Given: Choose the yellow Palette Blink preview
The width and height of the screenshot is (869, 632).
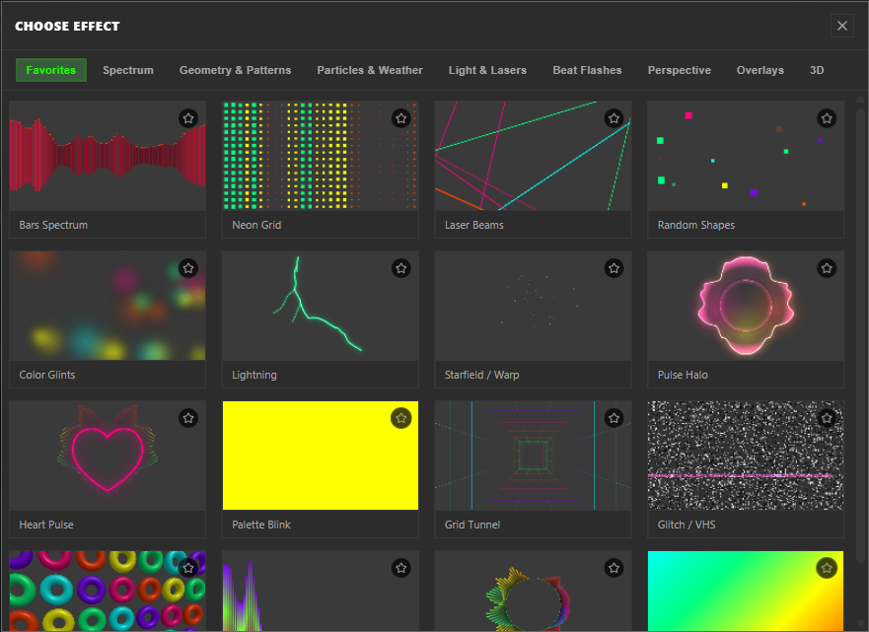Looking at the screenshot, I should [321, 456].
